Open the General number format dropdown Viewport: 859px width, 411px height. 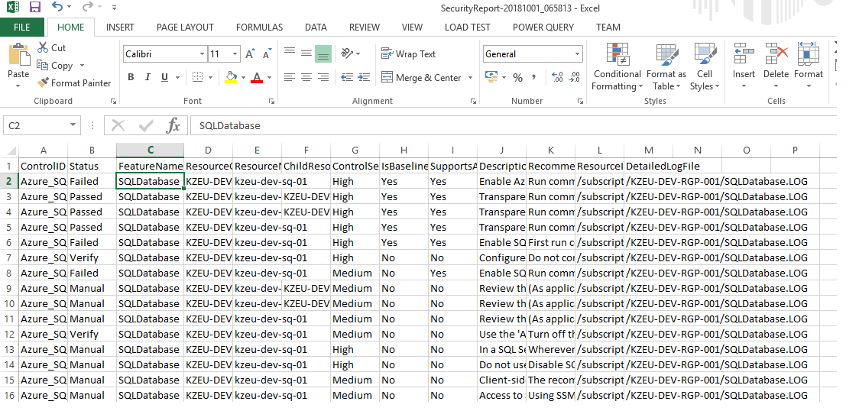coord(577,53)
